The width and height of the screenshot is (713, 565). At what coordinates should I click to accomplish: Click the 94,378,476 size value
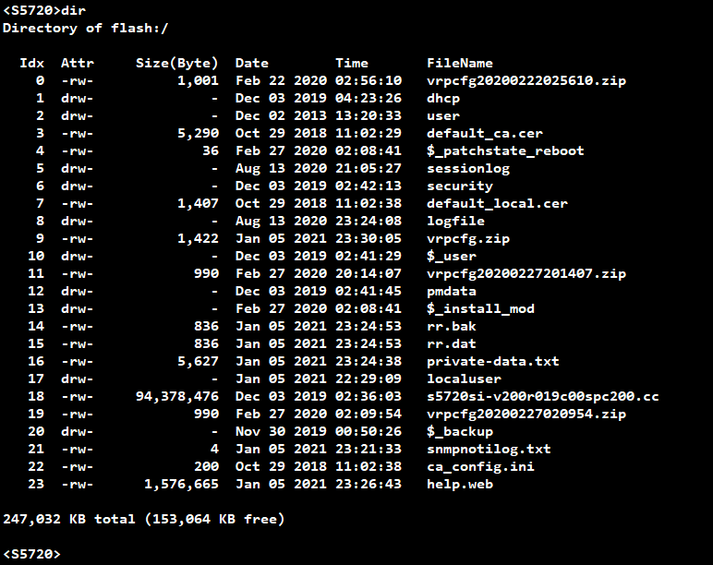tap(177, 397)
